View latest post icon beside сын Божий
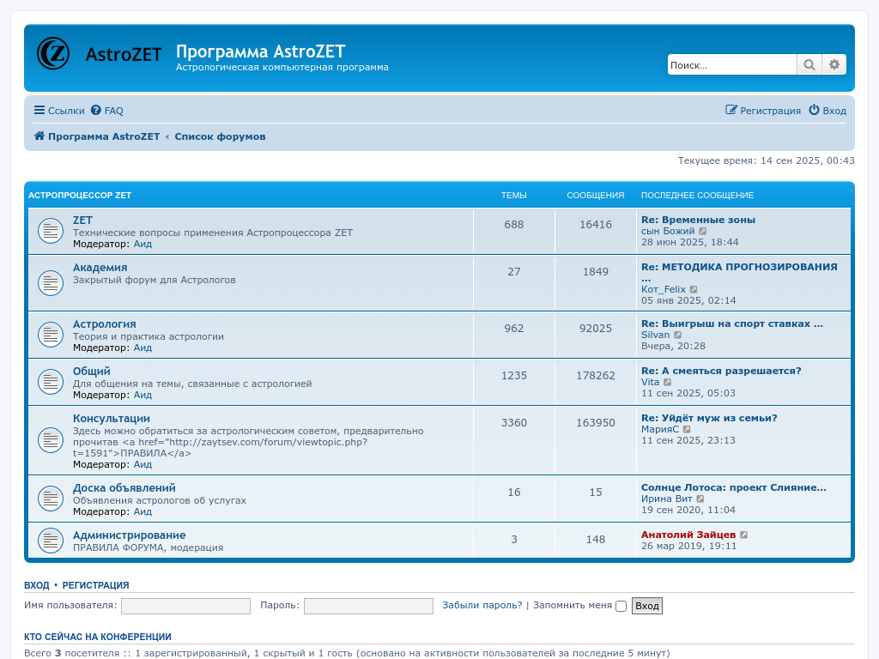This screenshot has height=659, width=879. click(703, 232)
